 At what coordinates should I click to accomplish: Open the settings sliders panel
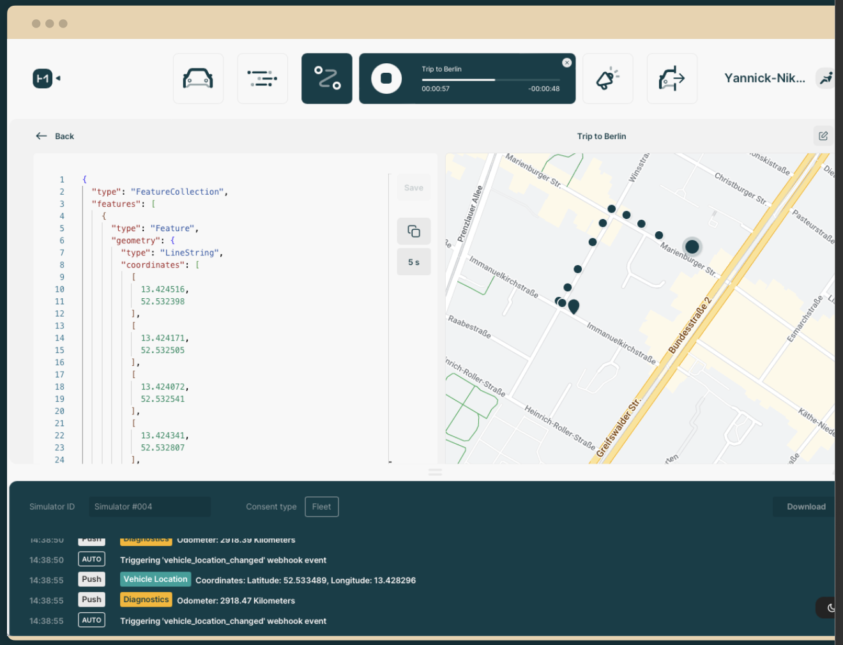(x=262, y=79)
